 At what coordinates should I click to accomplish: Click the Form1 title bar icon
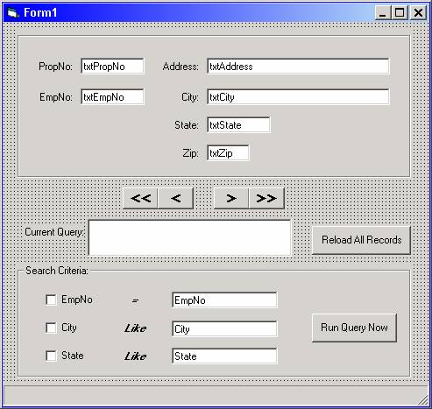(13, 13)
